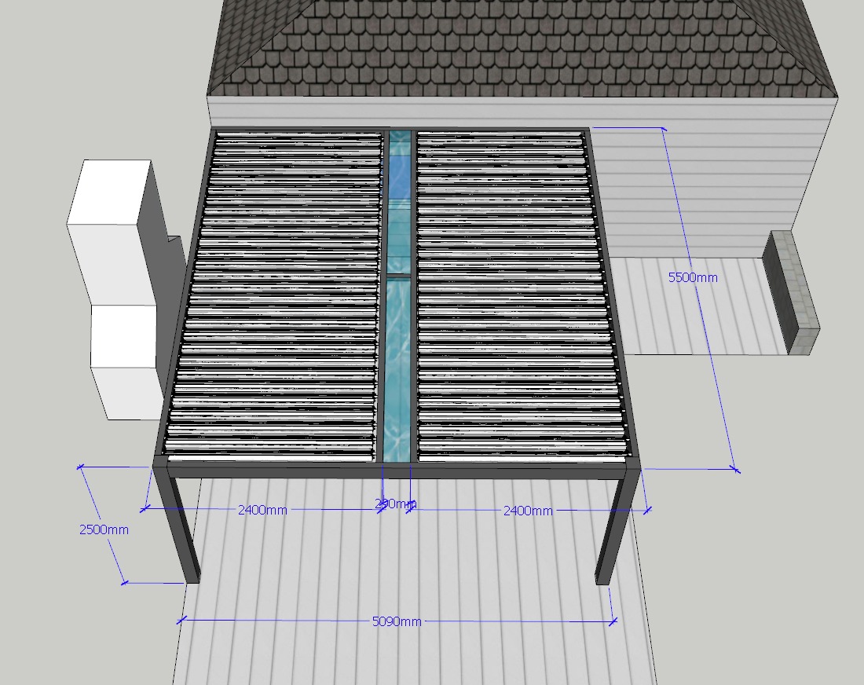Select the 2500mm height dimension label
The image size is (864, 685).
coord(104,529)
